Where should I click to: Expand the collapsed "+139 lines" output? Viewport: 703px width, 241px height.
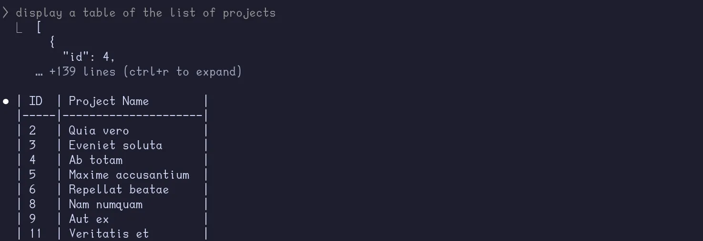(145, 72)
